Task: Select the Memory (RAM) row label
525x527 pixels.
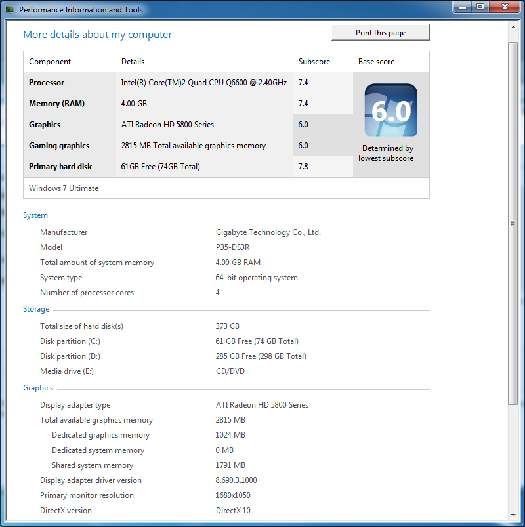Action: pyautogui.click(x=56, y=104)
